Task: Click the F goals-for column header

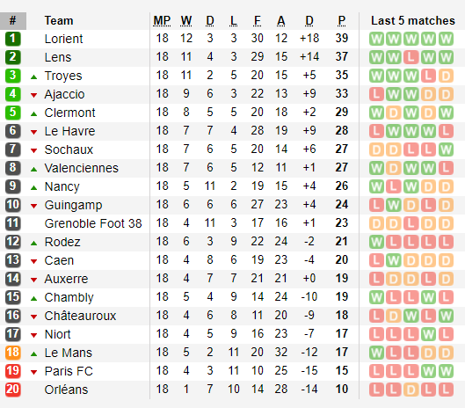Action: [x=258, y=21]
